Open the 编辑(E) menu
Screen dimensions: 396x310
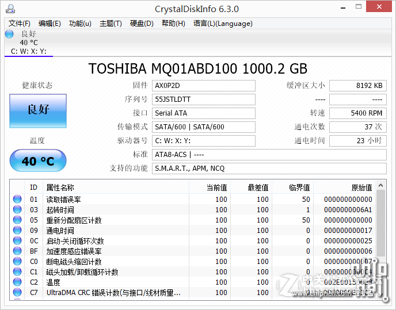pyautogui.click(x=49, y=24)
